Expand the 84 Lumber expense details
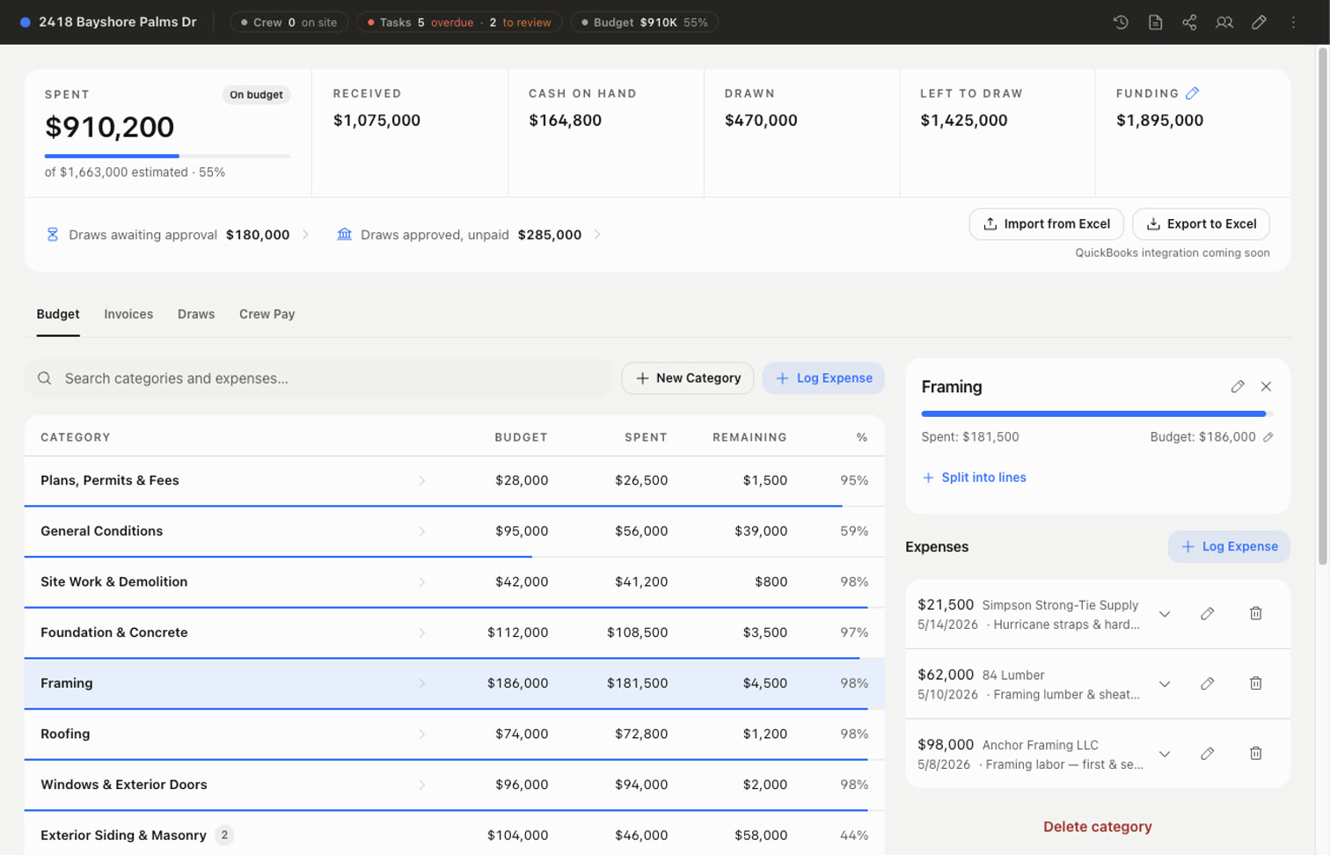Image resolution: width=1330 pixels, height=855 pixels. [1165, 684]
